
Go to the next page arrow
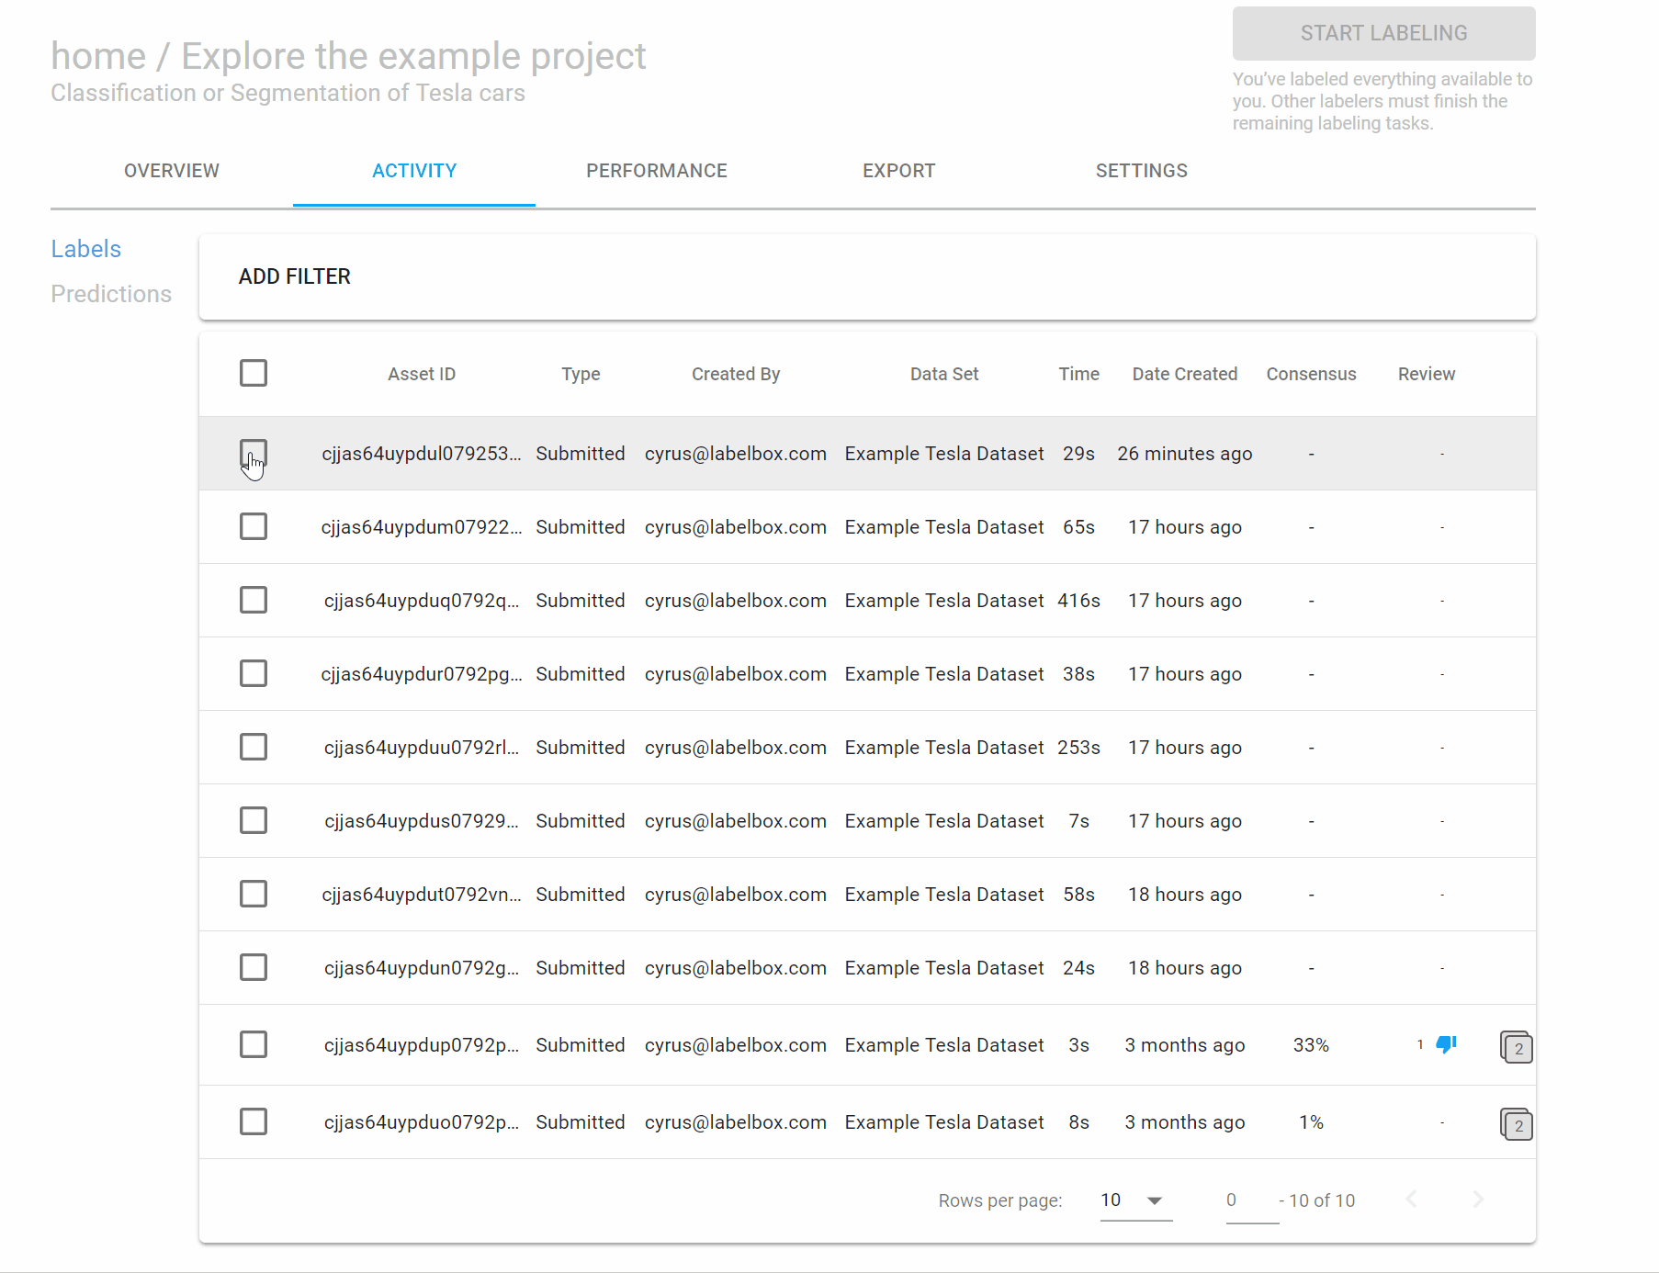(1478, 1199)
